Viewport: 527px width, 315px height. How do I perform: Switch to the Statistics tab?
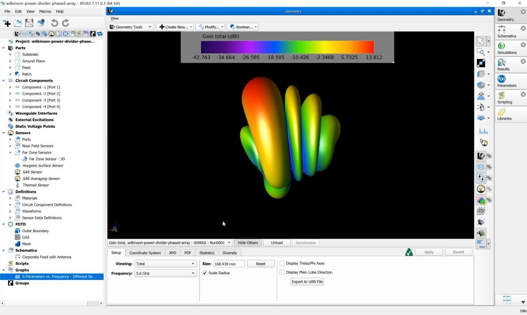point(207,253)
